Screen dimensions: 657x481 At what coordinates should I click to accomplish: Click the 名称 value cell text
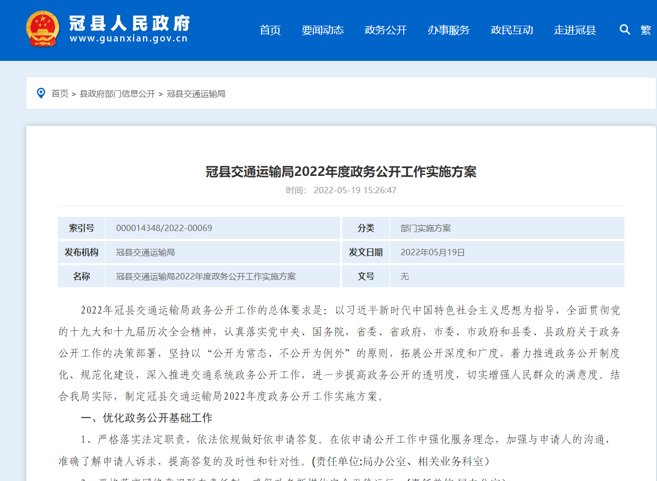click(x=206, y=276)
